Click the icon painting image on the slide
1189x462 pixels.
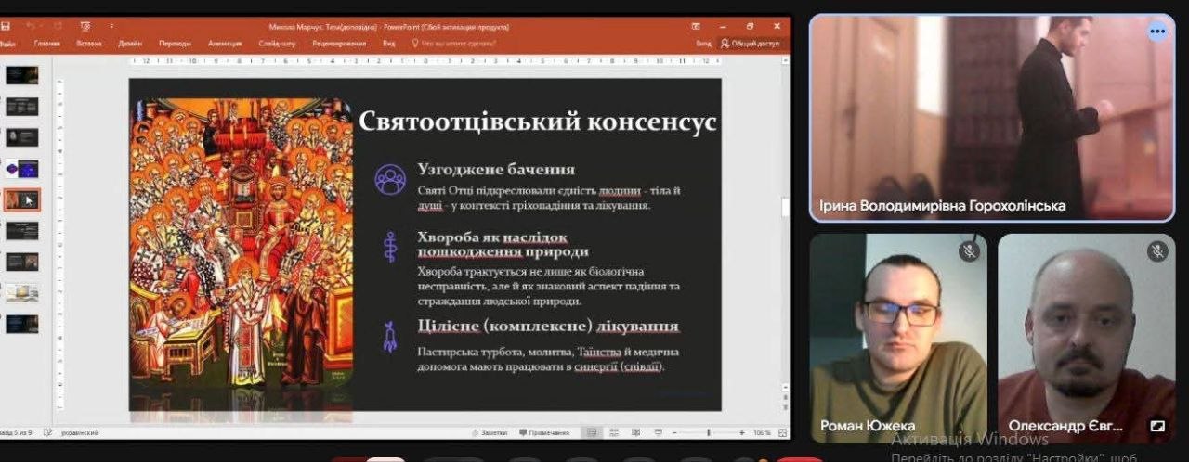point(242,243)
